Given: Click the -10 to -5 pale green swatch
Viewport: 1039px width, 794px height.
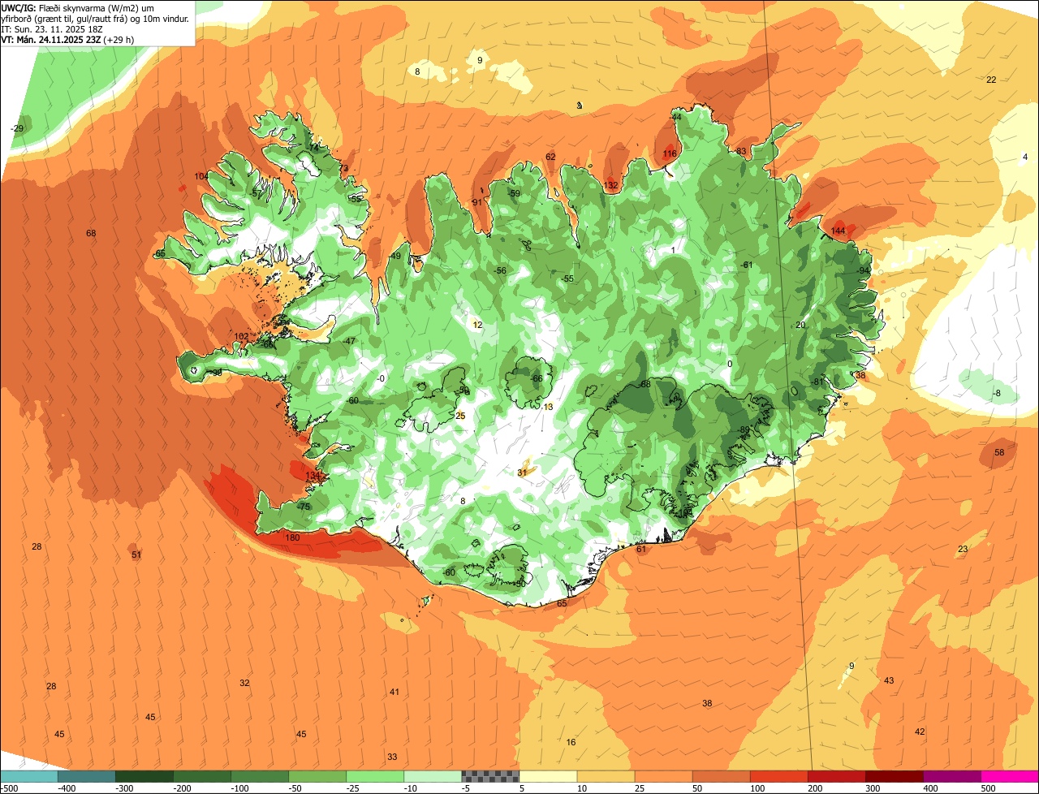Looking at the screenshot, I should click(x=433, y=776).
